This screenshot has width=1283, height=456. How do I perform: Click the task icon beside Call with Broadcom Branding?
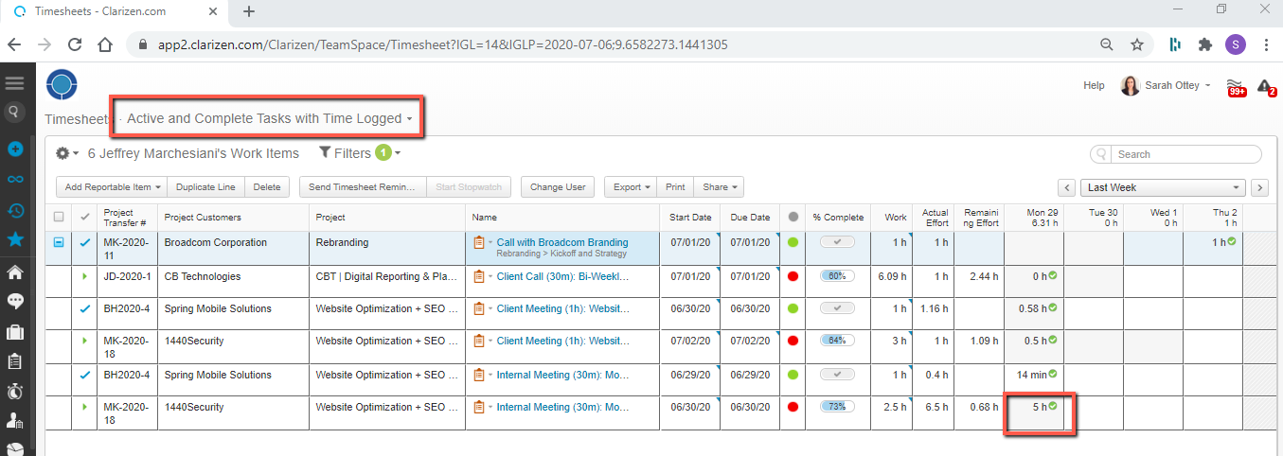(x=479, y=243)
